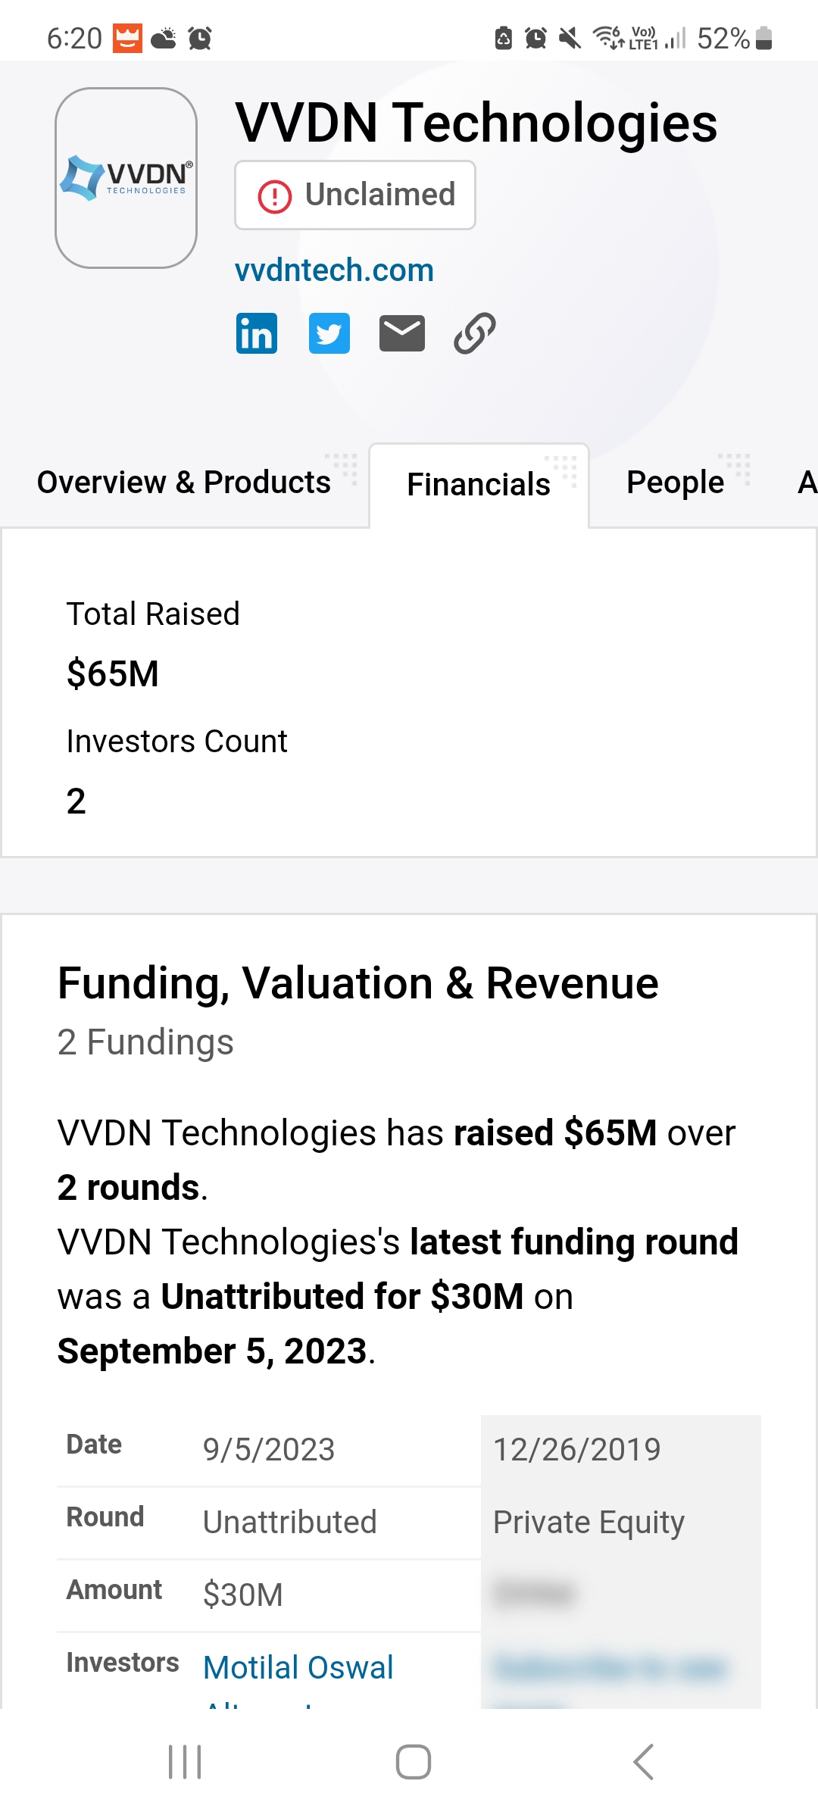Tap the VVDN Technologies logo
This screenshot has width=818, height=1818.
coord(126,178)
